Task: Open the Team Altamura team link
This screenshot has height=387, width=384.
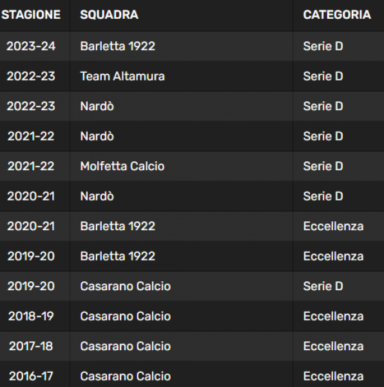Action: 122,76
